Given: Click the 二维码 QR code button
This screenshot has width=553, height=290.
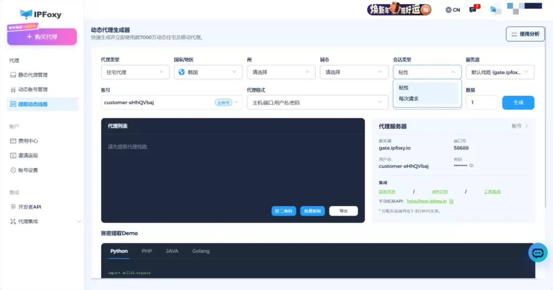Looking at the screenshot, I should click(x=284, y=211).
